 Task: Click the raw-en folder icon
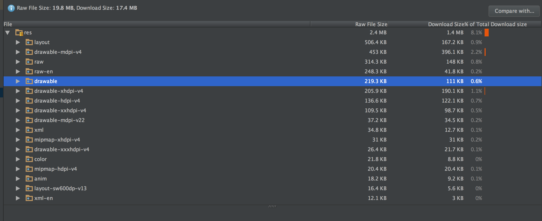29,72
